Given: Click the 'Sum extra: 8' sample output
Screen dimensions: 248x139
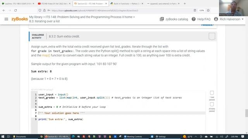Looking at the screenshot, I should (x=41, y=71).
